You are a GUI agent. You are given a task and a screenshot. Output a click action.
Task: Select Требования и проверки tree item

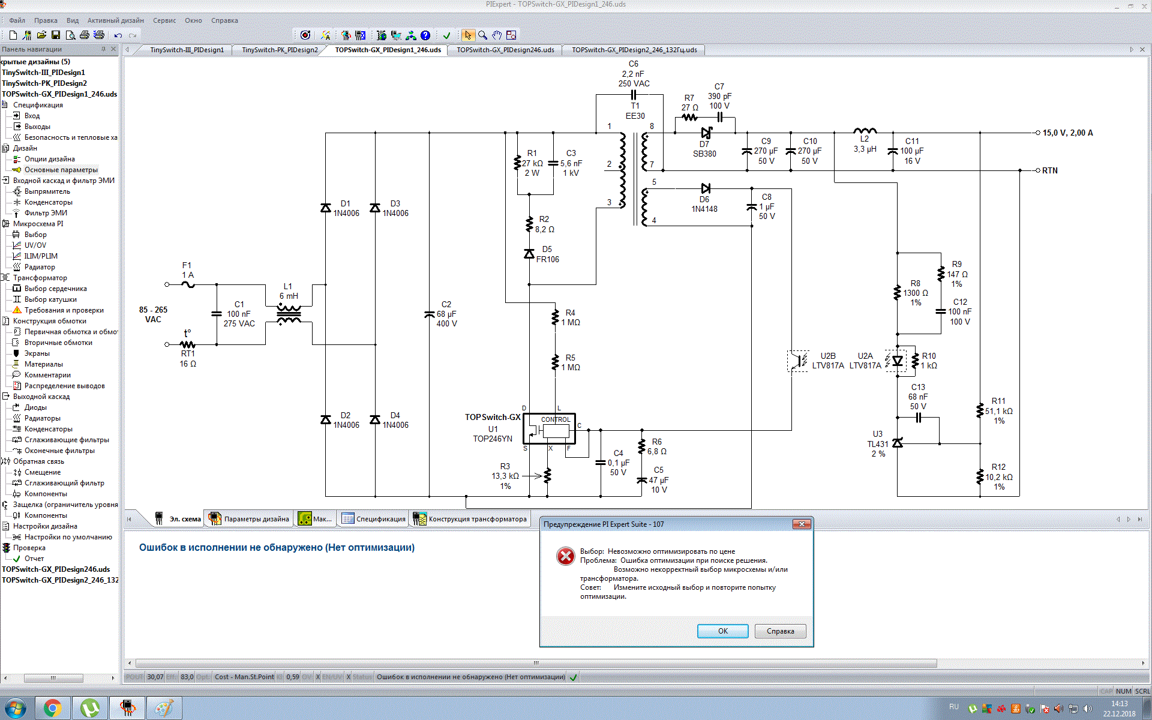64,310
